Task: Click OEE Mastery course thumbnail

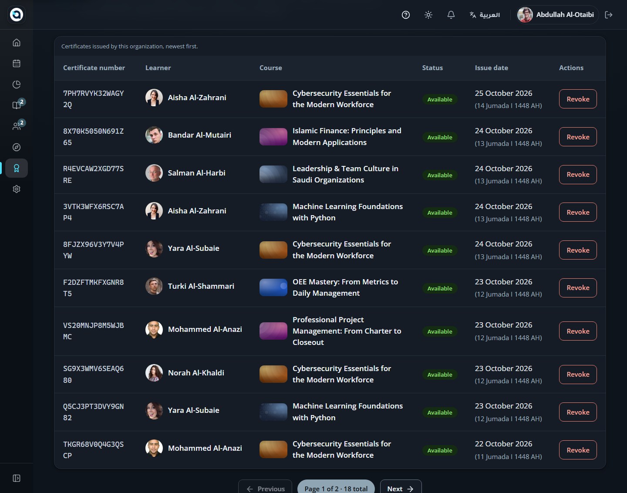Action: pyautogui.click(x=273, y=287)
